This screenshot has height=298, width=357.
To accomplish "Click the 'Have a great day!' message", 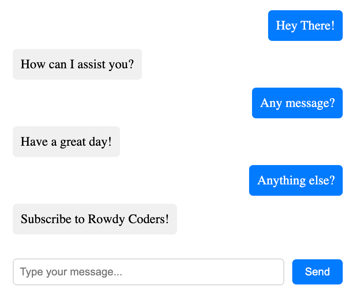I will coord(66,142).
